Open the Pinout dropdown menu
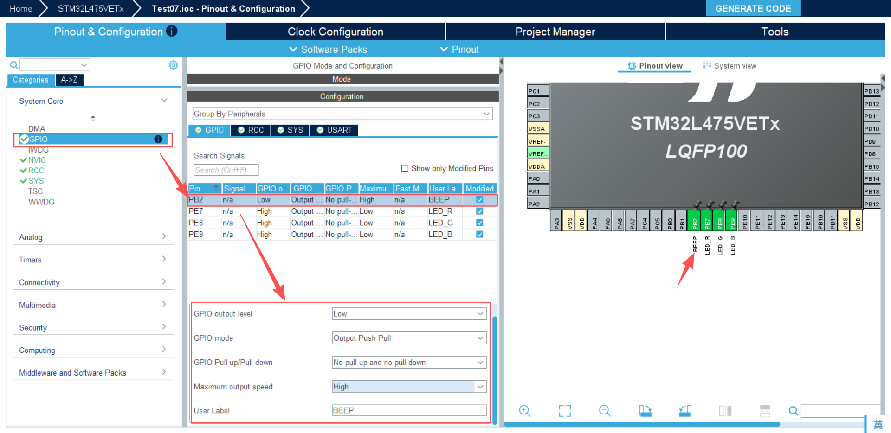The image size is (891, 433). [459, 50]
